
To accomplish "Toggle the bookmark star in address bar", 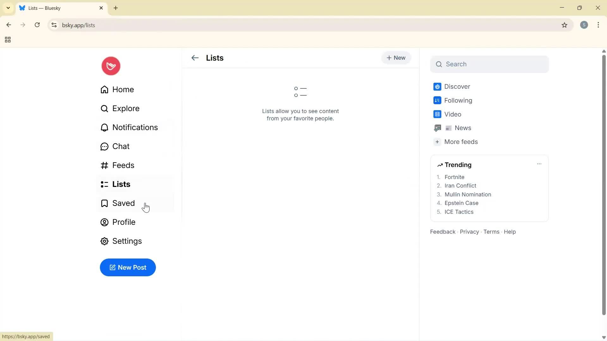I will pos(565,25).
